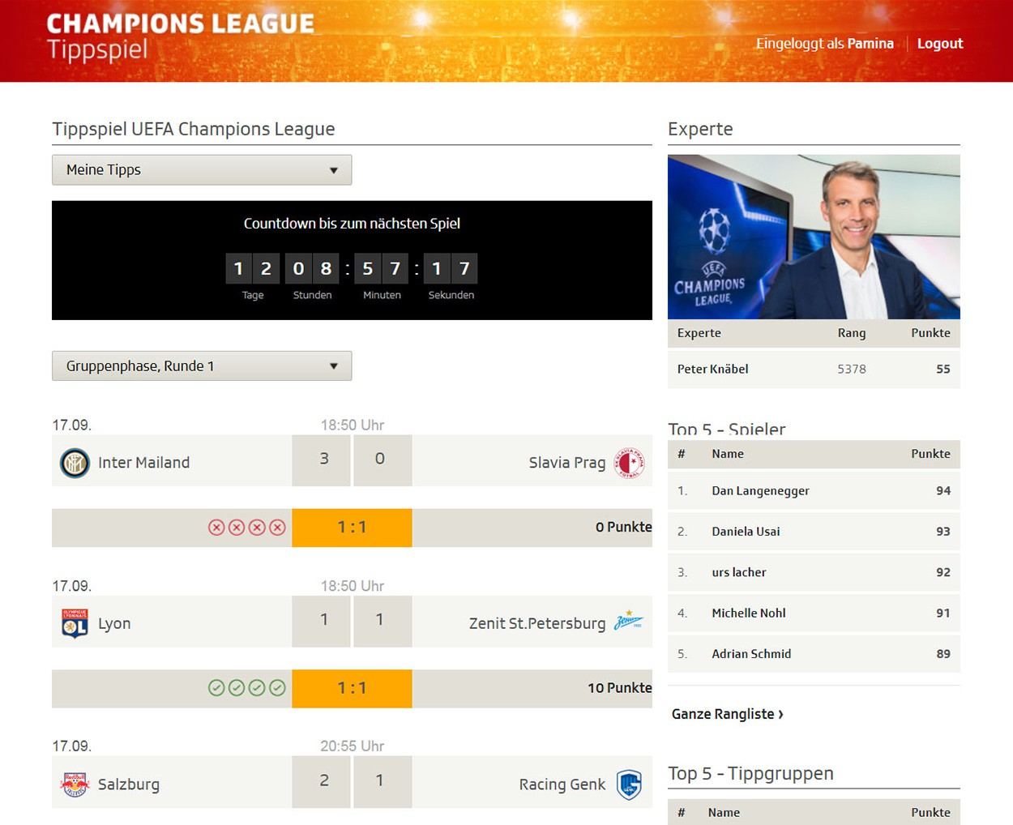The height and width of the screenshot is (825, 1013).
Task: Click orange 1:1 tip under Inter Mailand match
Action: (352, 528)
